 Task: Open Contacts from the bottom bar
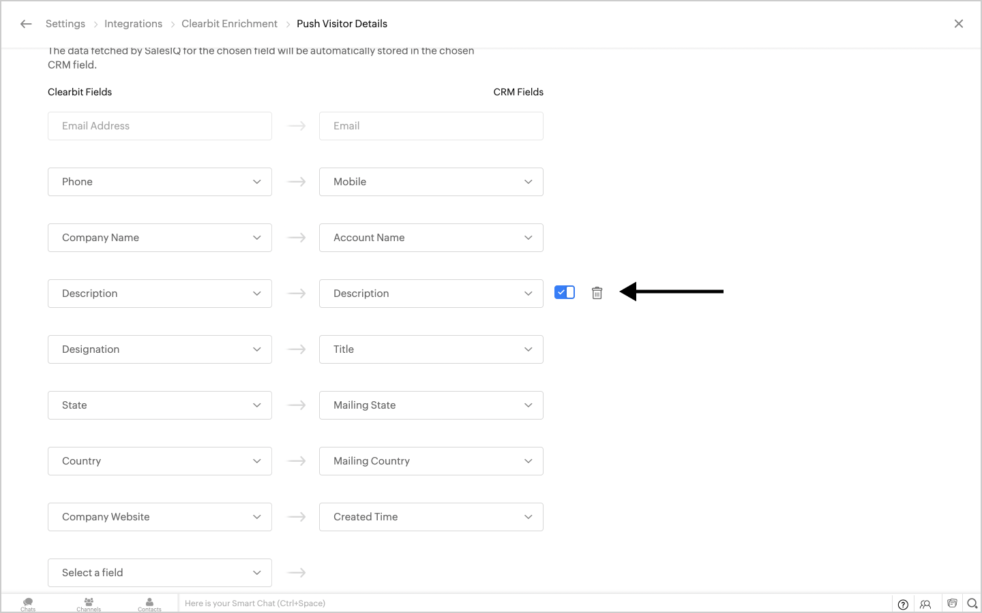[149, 603]
